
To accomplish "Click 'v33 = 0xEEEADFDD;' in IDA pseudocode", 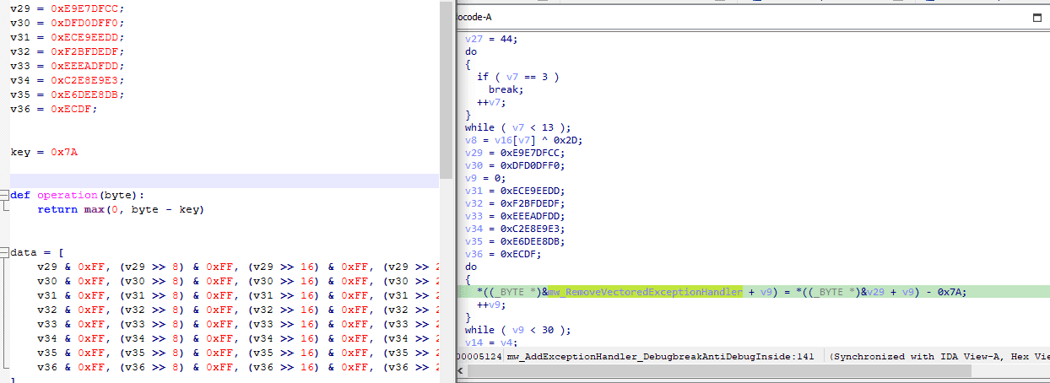I will [515, 216].
